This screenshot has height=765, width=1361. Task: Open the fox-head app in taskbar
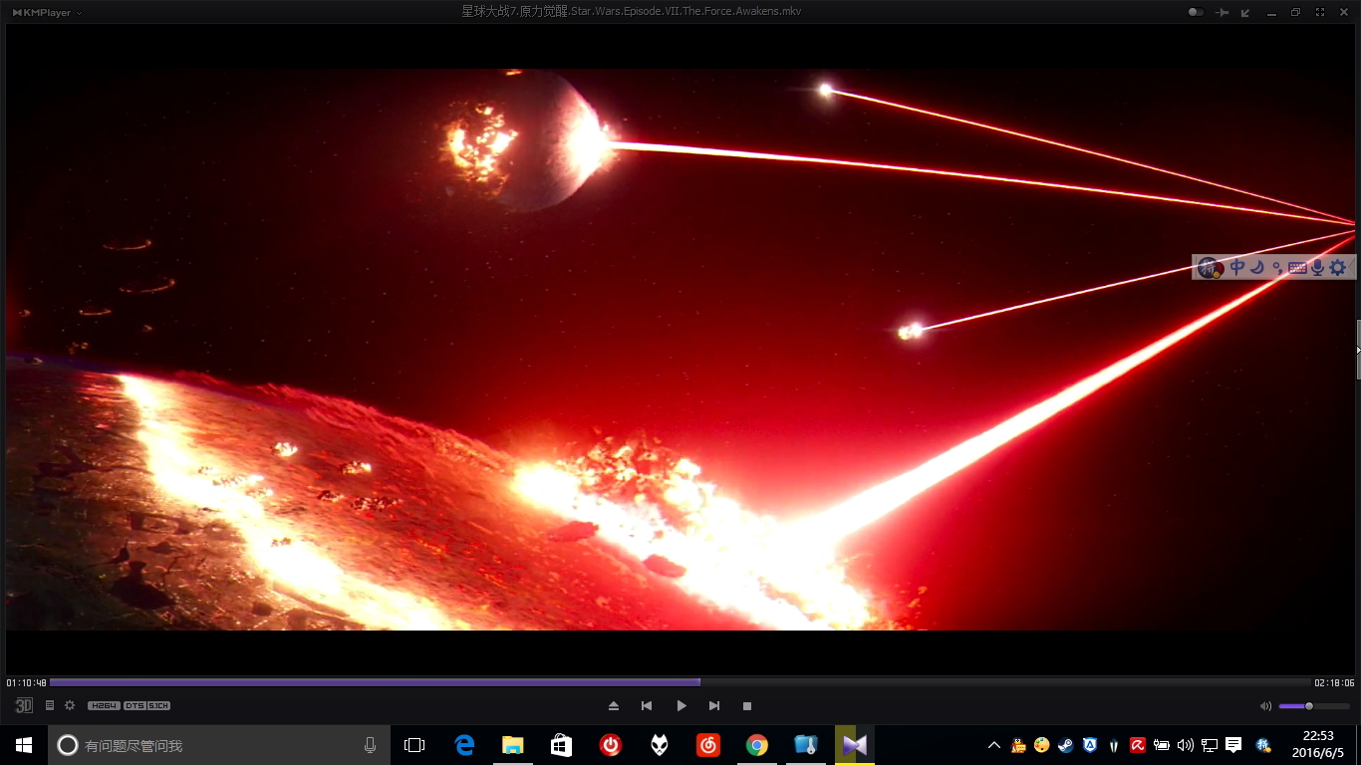[660, 745]
